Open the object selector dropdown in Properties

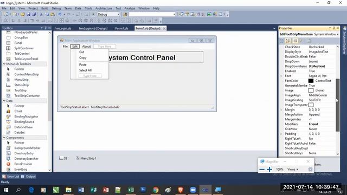(x=338, y=34)
